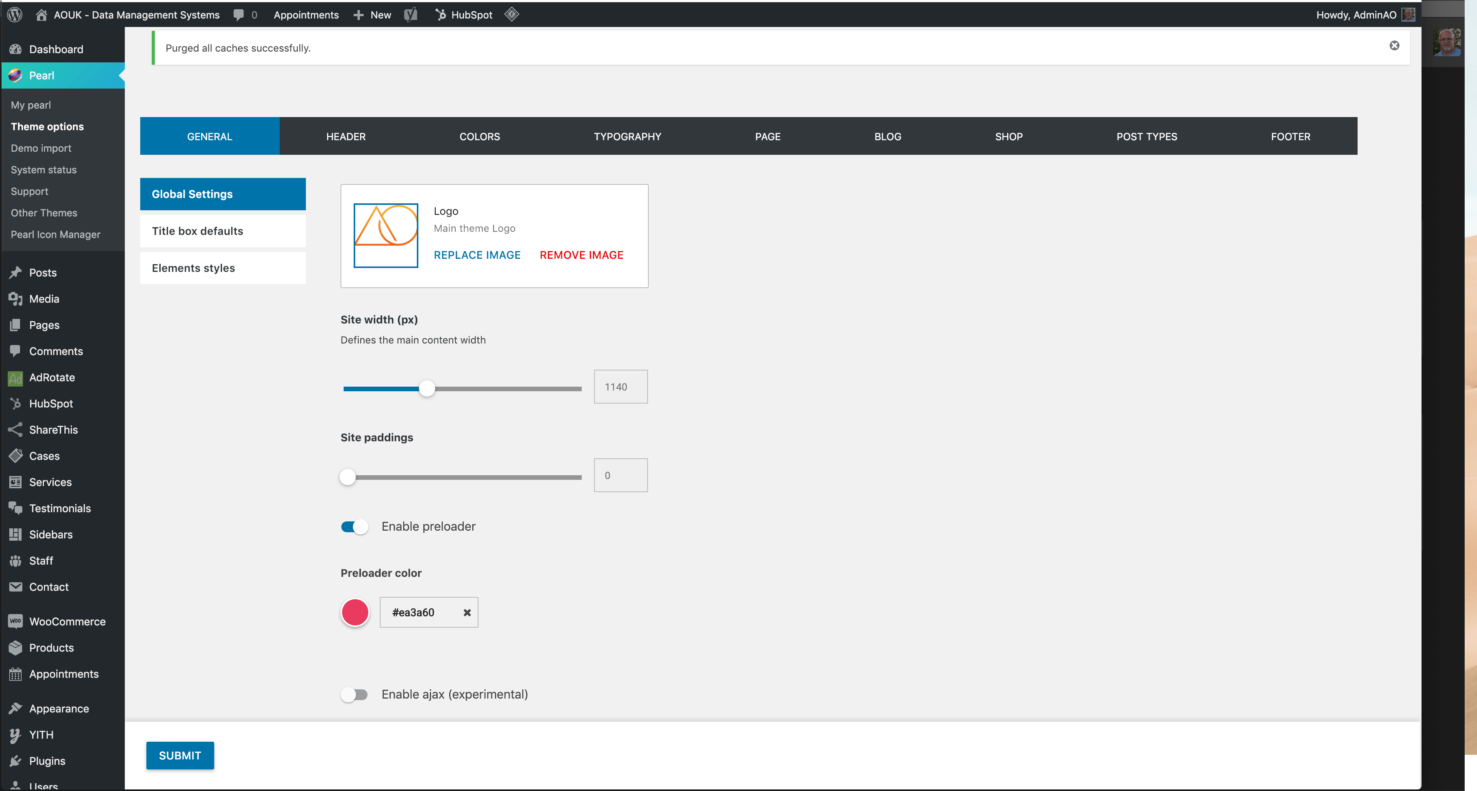
Task: Open ShareThis in the sidebar
Action: tap(53, 430)
